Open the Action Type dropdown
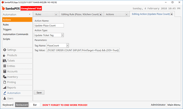 click(62, 35)
